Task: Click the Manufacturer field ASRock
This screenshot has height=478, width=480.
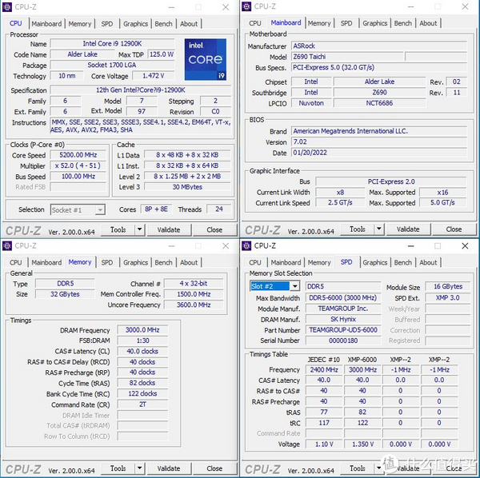Action: [379, 46]
